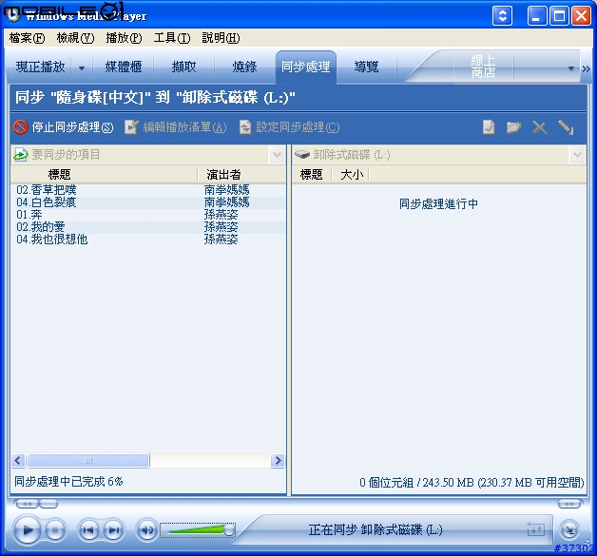This screenshot has width=597, height=556.
Task: Expand the online store dropdown arrow
Action: pyautogui.click(x=570, y=68)
